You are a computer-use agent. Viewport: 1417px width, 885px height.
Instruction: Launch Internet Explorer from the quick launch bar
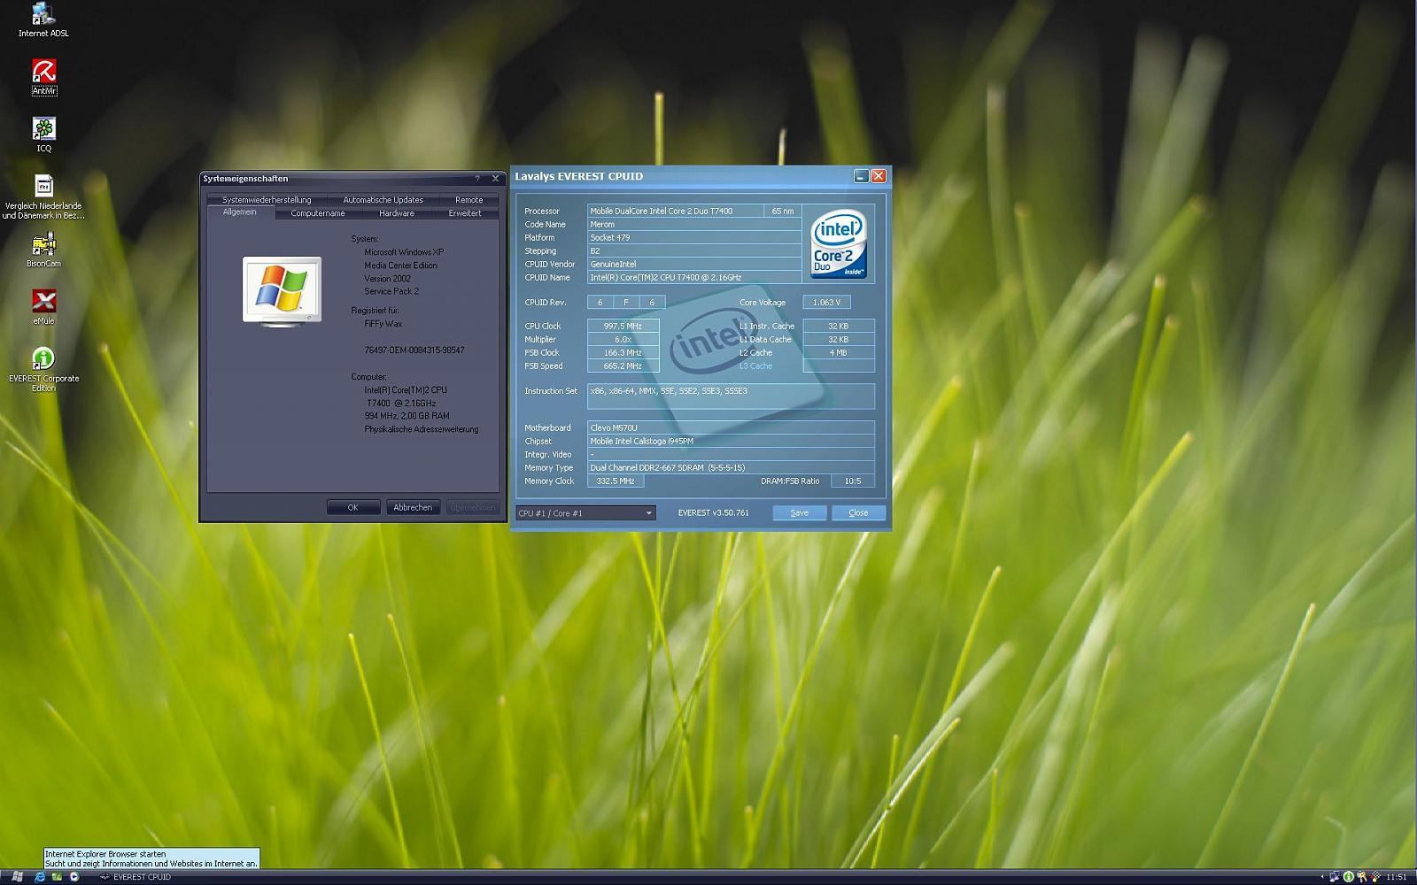coord(40,877)
